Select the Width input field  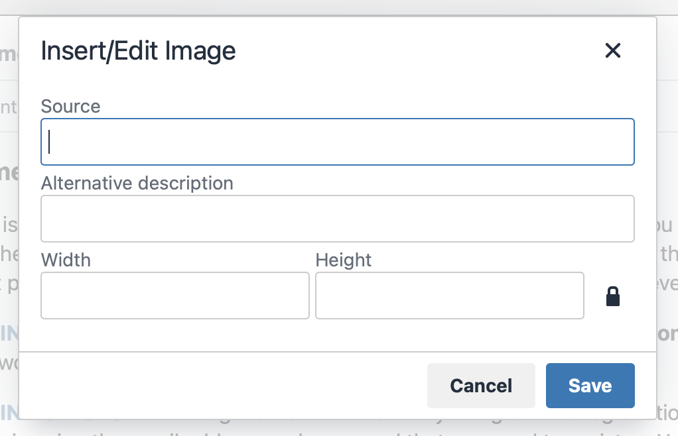175,296
